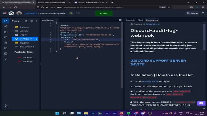The image size is (207, 116).
Task: Open Photoshop from taskbar
Action: (93, 113)
